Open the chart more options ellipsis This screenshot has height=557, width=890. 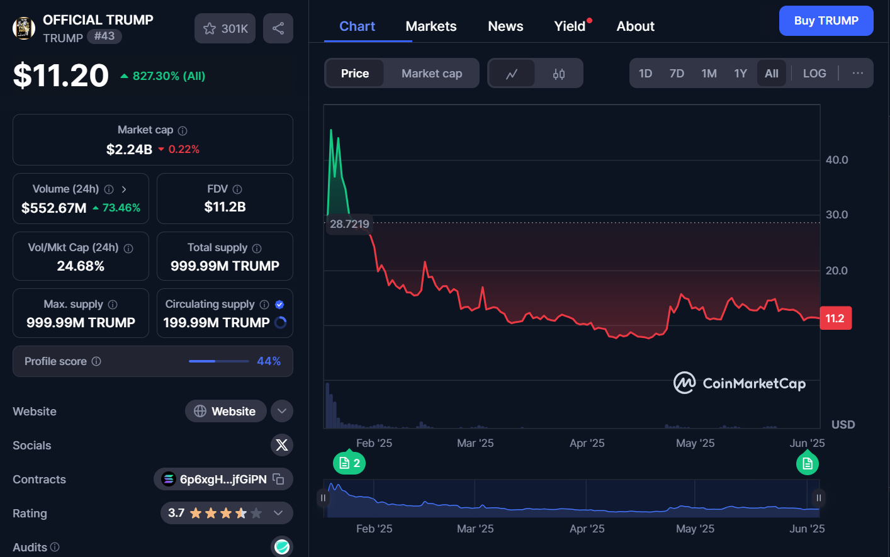pos(857,74)
